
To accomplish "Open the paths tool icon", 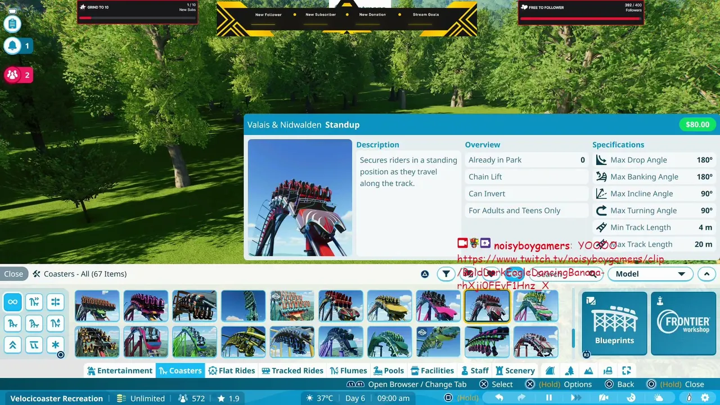I will [550, 371].
